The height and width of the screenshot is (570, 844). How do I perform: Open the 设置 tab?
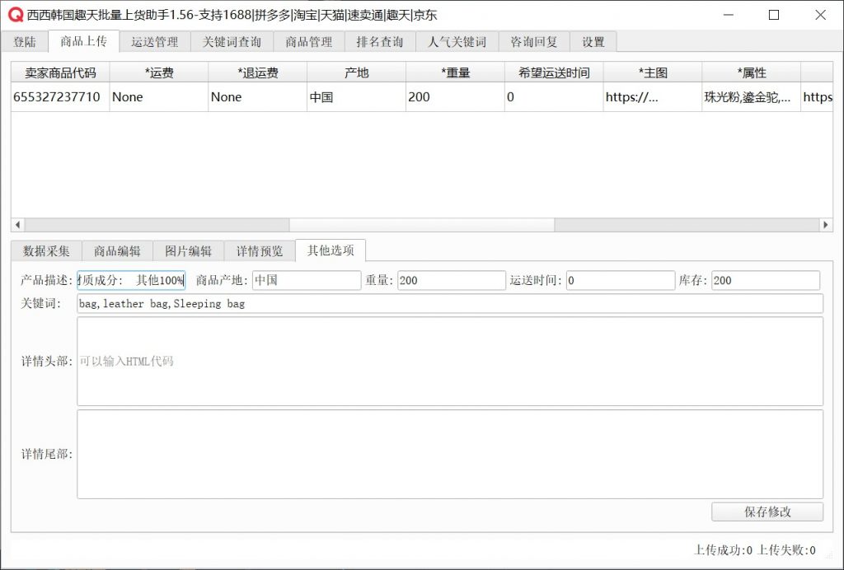tap(593, 42)
